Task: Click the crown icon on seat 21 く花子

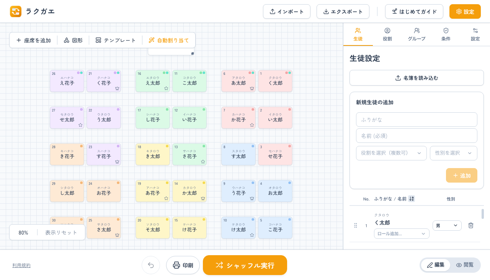Action: click(117, 88)
